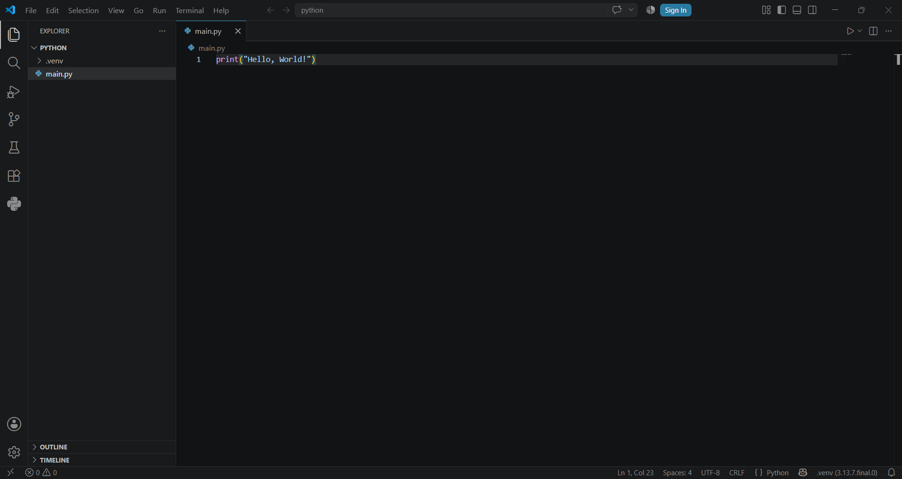Open Source Control view
This screenshot has height=479, width=902.
pyautogui.click(x=14, y=119)
